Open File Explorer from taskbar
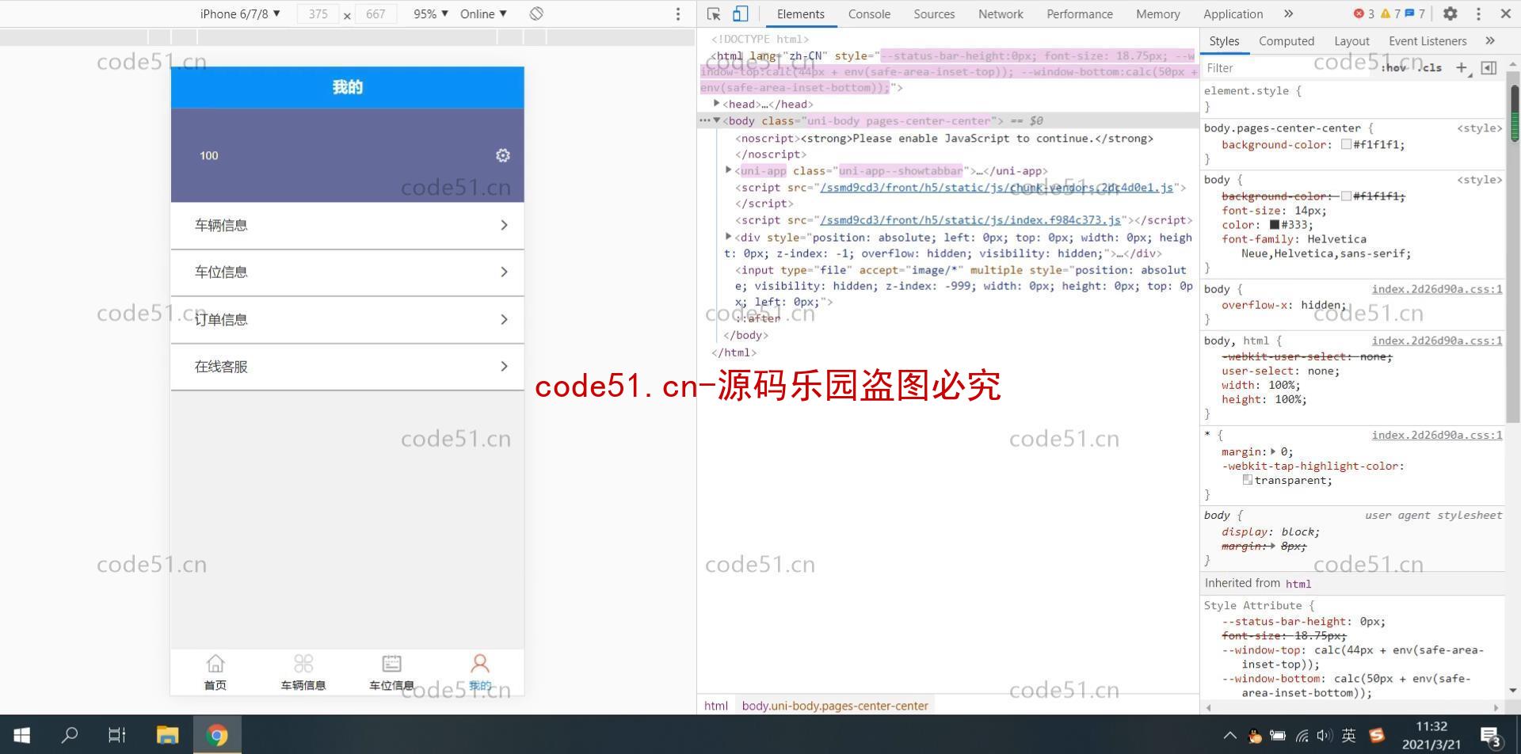Image resolution: width=1521 pixels, height=754 pixels. [167, 735]
